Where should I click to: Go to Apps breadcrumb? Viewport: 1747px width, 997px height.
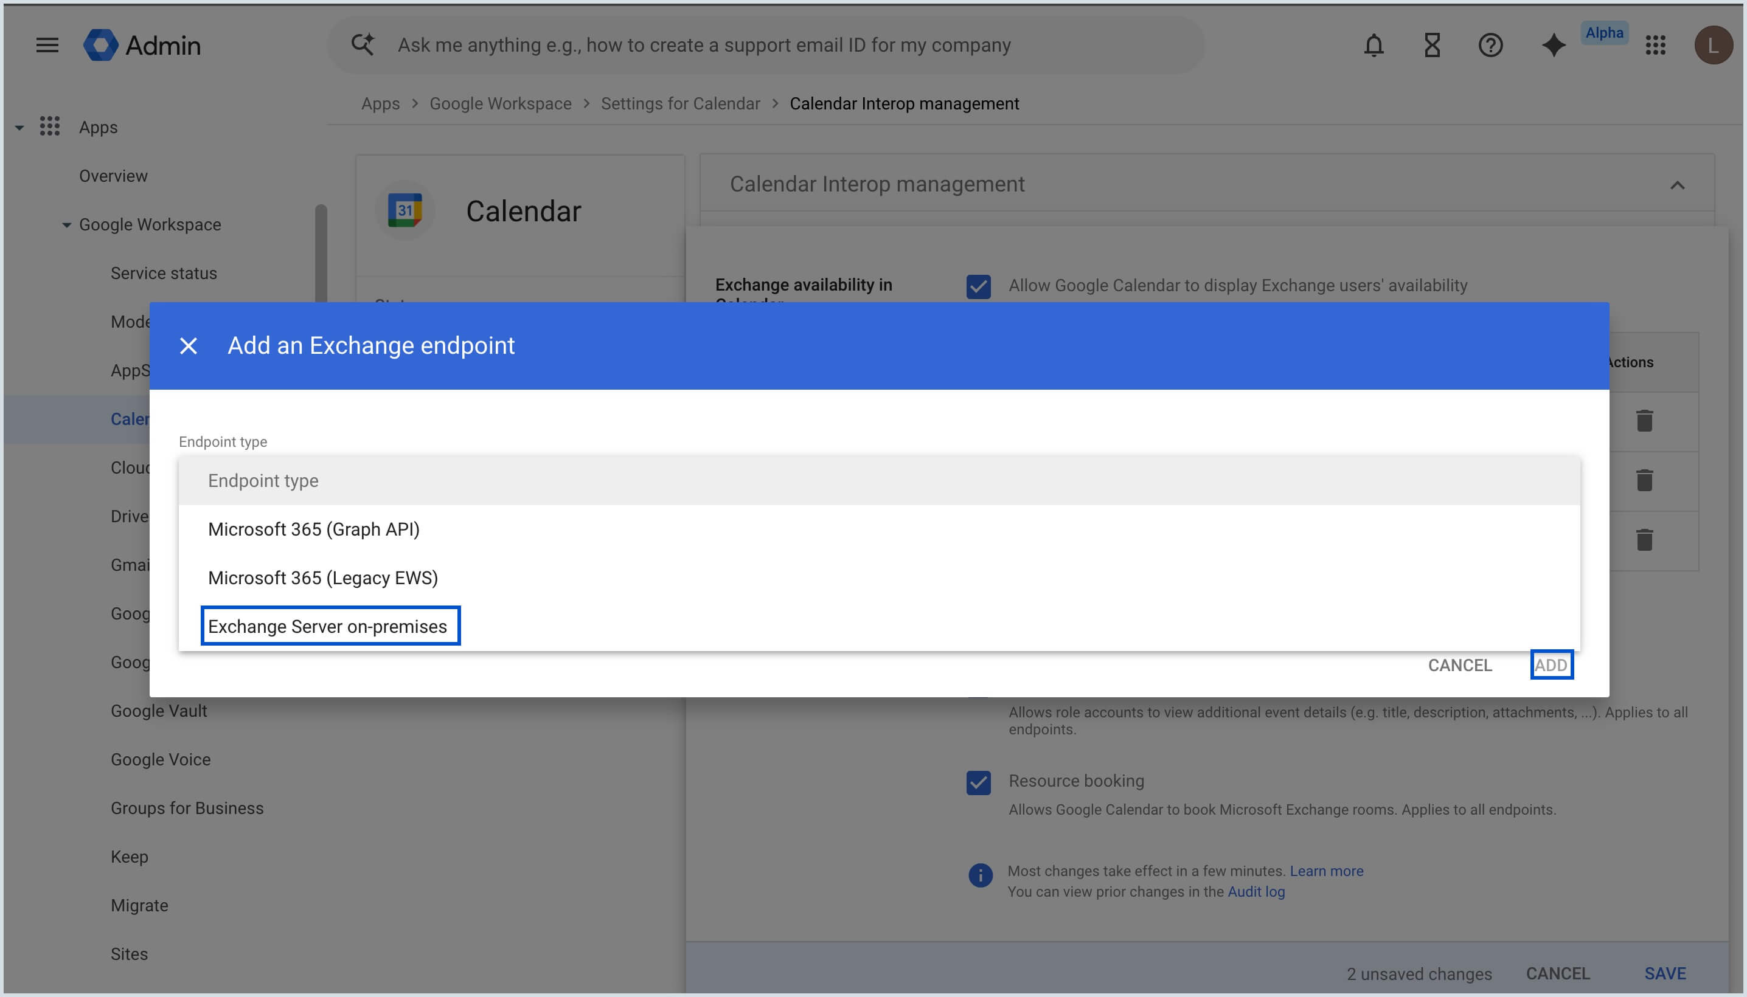[380, 103]
